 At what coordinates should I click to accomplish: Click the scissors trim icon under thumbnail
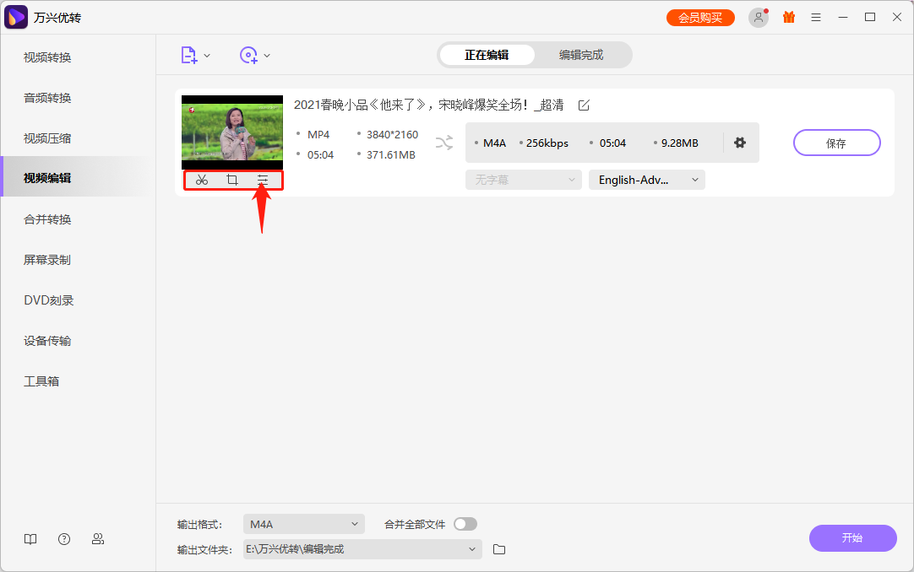pos(202,181)
